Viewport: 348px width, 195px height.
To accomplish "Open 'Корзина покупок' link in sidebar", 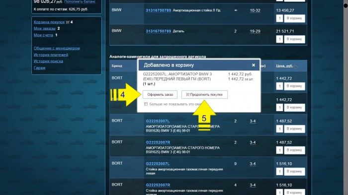I will (x=49, y=22).
